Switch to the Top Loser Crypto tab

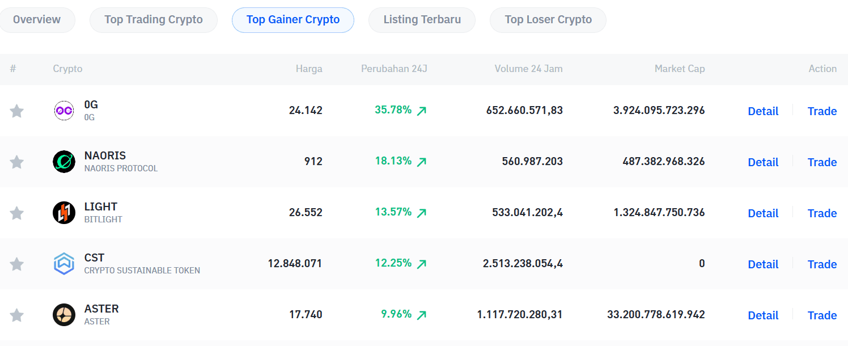548,19
